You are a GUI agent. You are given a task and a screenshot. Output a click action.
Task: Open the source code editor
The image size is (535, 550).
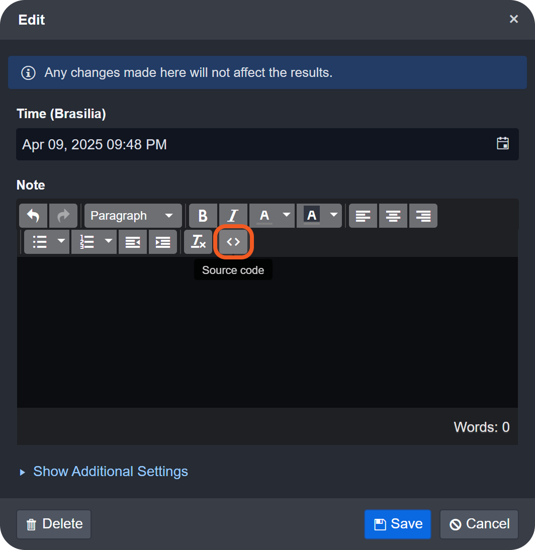[233, 242]
